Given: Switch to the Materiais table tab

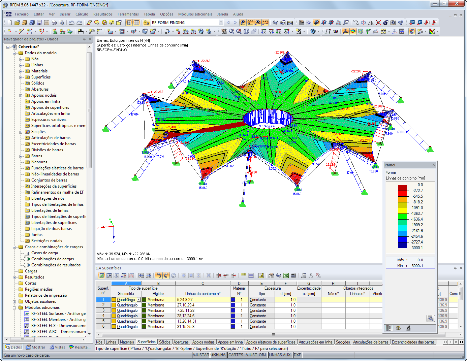Looking at the screenshot, I should (x=127, y=342).
